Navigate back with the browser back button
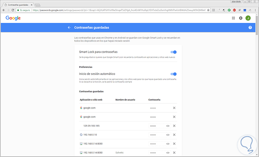259x157 pixels. (x=3, y=10)
